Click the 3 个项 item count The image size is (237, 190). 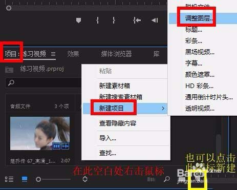[x=61, y=107]
